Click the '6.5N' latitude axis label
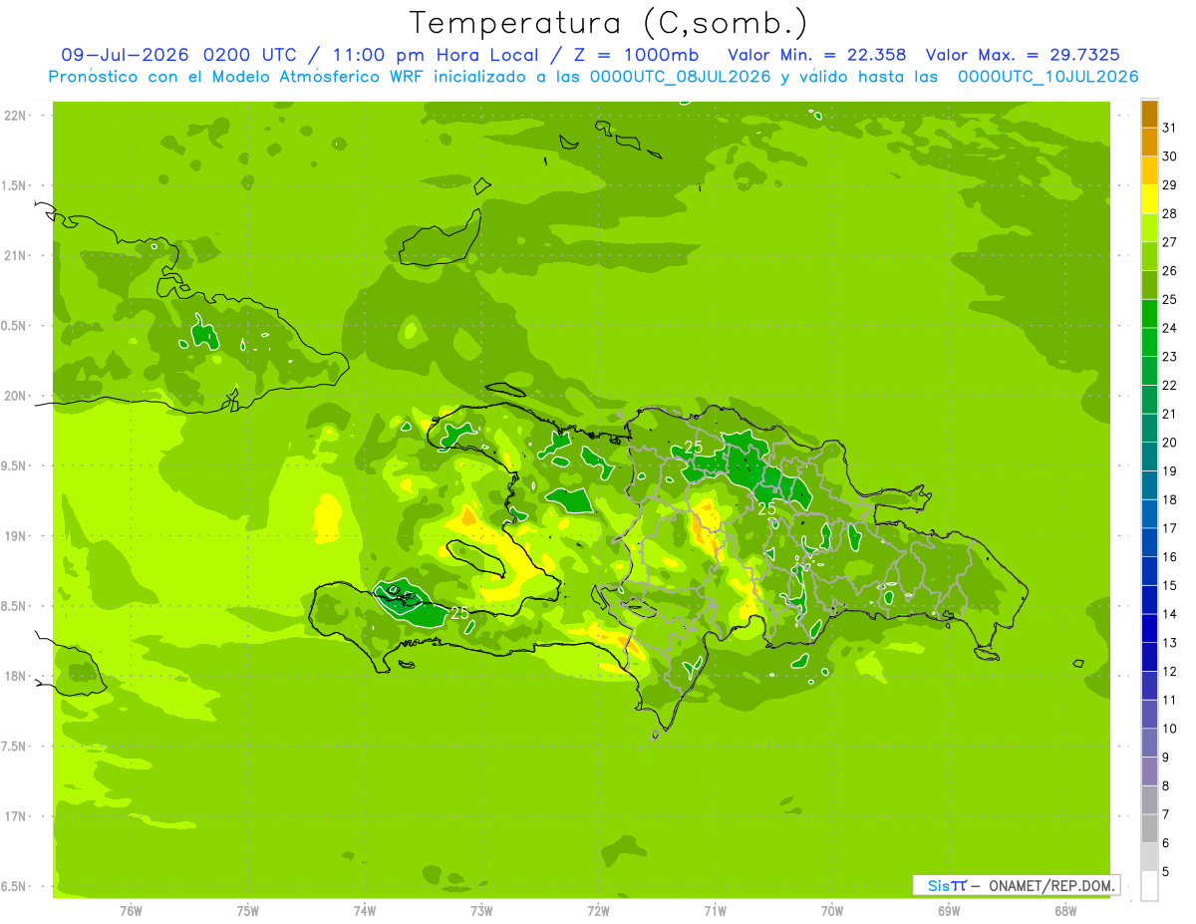 coord(15,887)
